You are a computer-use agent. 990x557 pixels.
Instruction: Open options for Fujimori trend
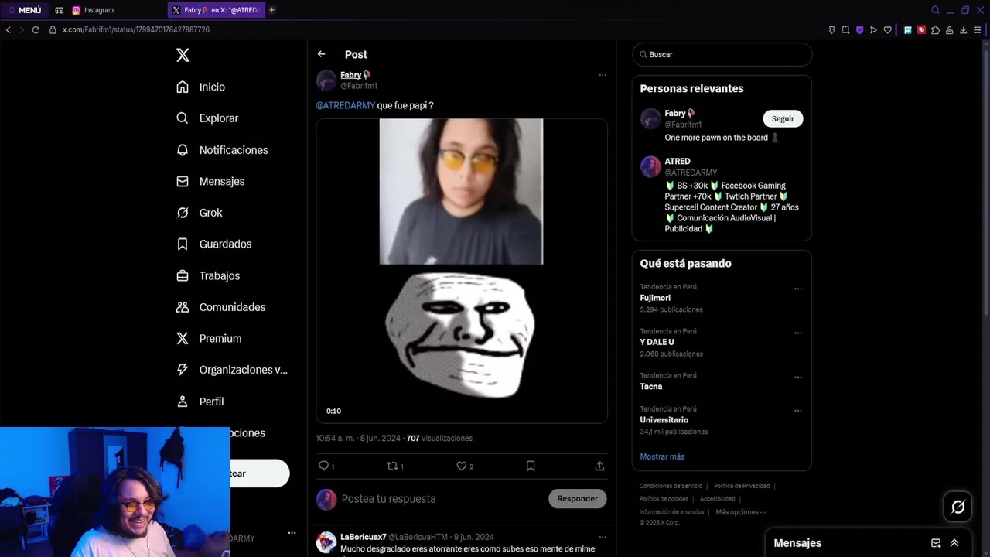tap(798, 289)
